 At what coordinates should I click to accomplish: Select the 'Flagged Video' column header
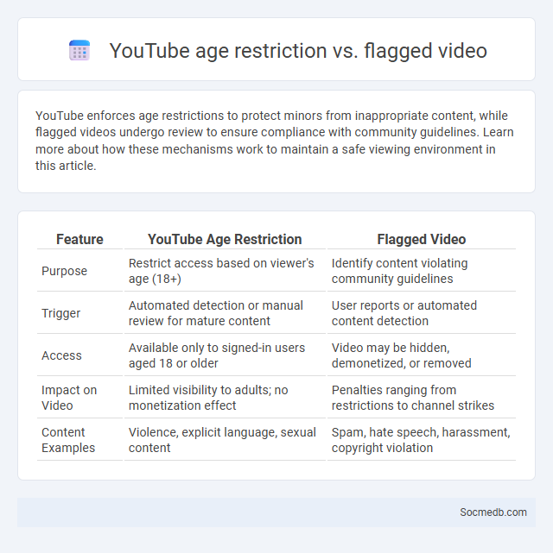coord(422,239)
